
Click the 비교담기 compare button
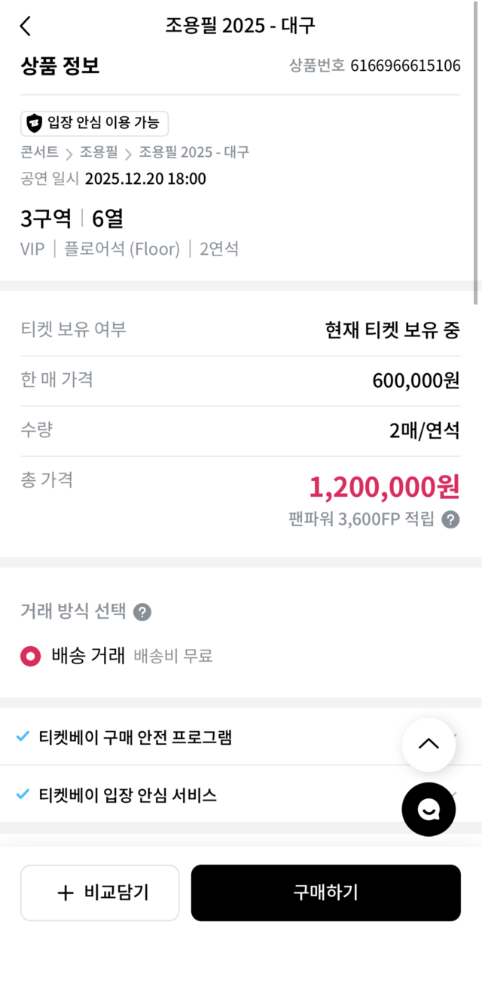(99, 893)
